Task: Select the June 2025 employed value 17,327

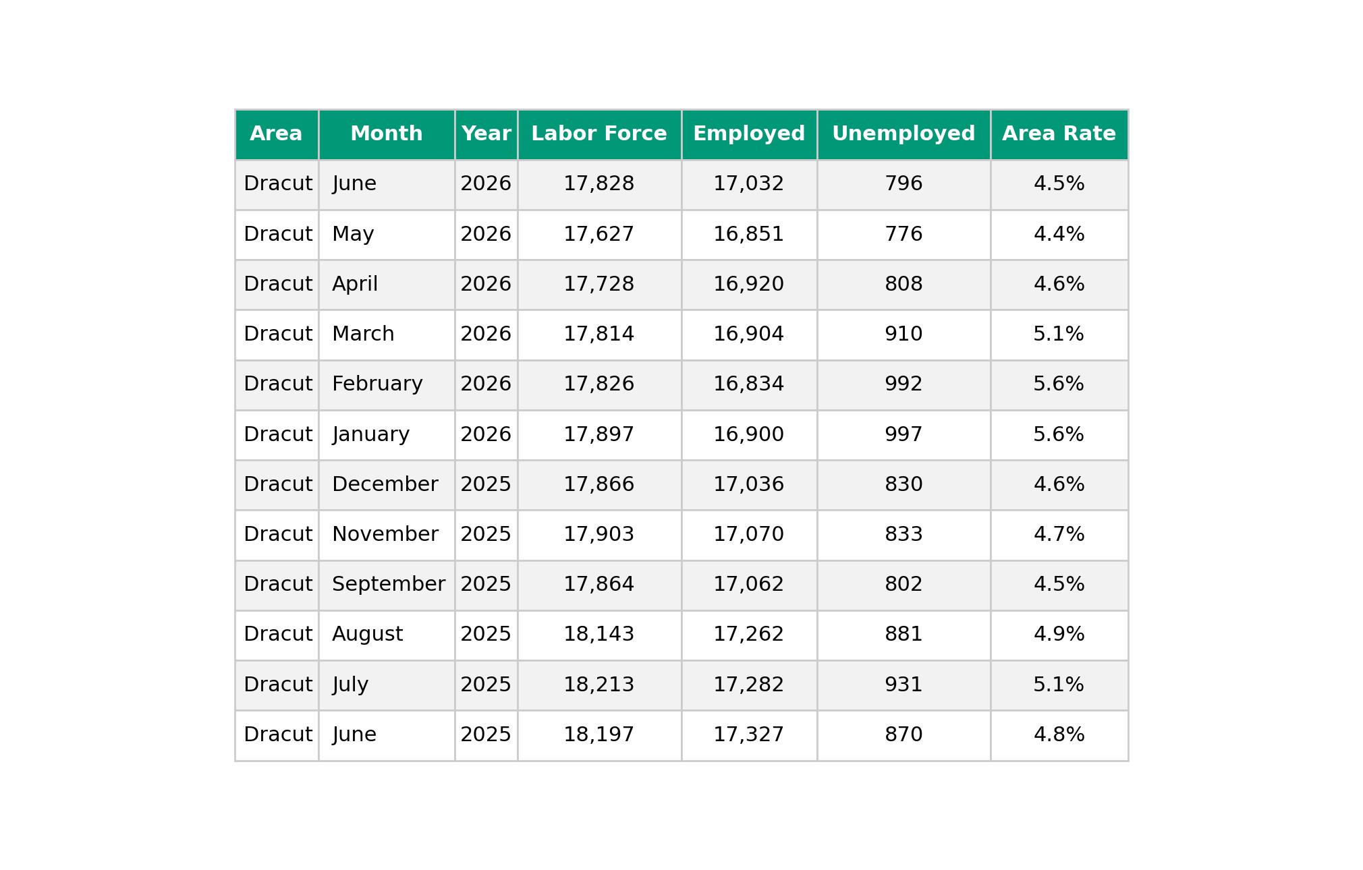Action: click(749, 735)
